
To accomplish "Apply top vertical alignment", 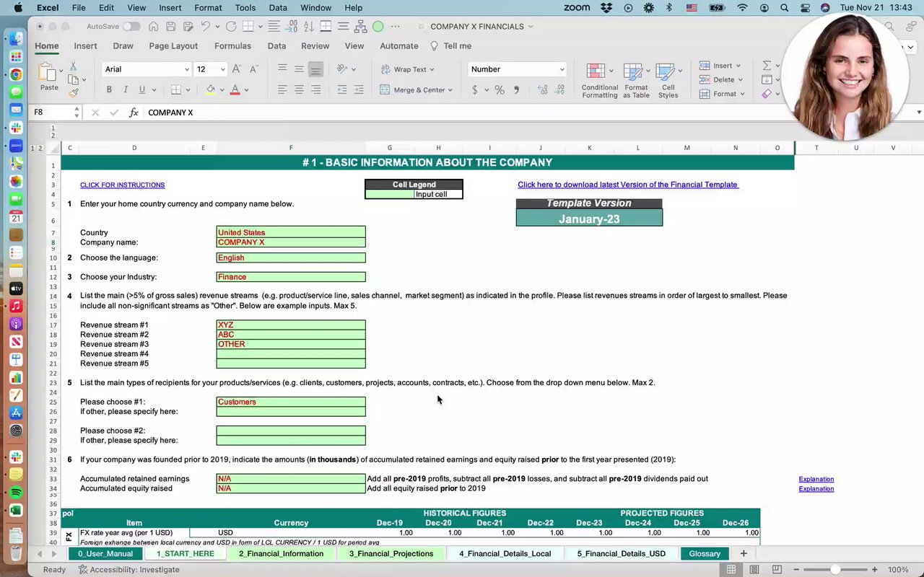I will pyautogui.click(x=282, y=69).
